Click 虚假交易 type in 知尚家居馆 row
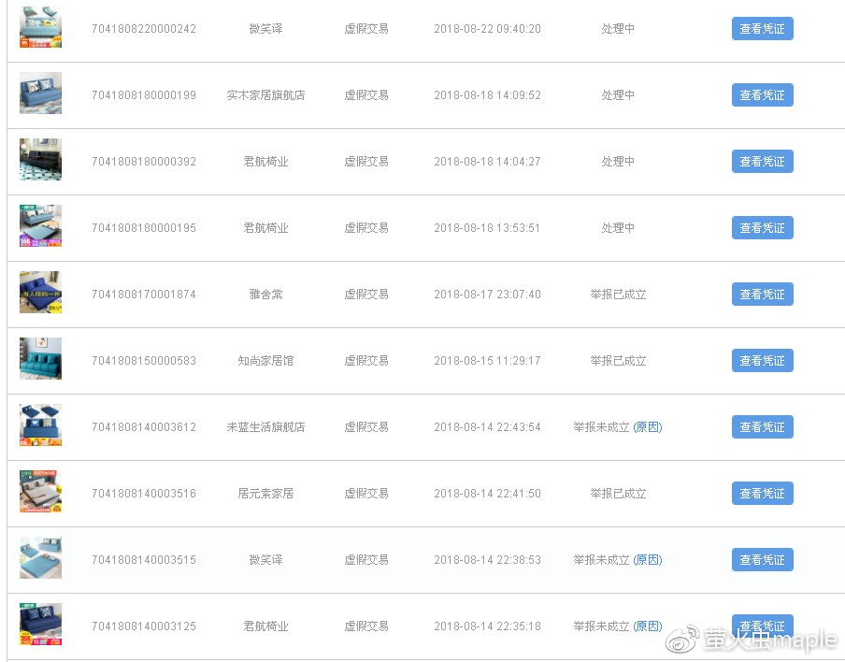The image size is (845, 662). pos(366,360)
